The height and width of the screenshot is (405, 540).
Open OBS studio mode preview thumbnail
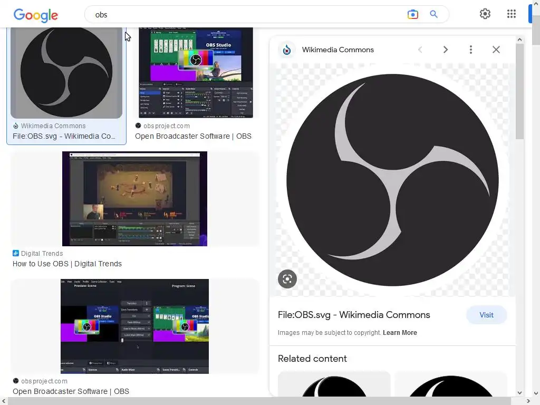[134, 326]
